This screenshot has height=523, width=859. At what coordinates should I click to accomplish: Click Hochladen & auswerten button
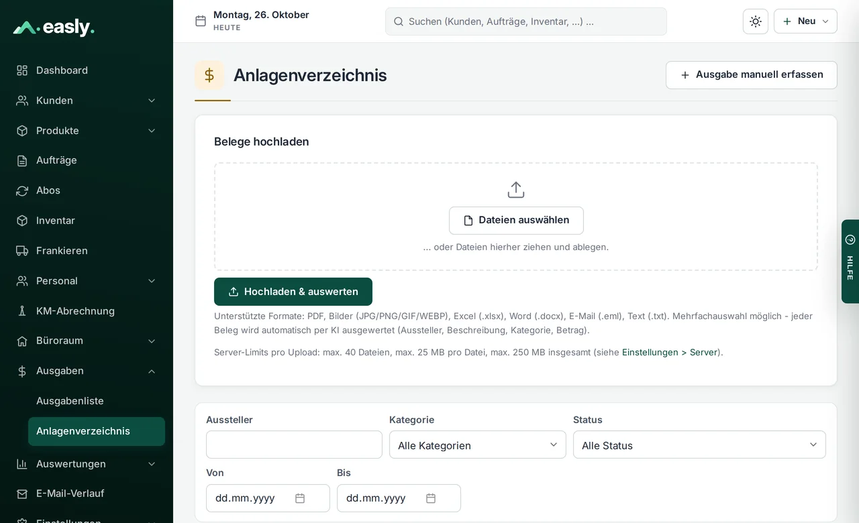click(x=293, y=292)
